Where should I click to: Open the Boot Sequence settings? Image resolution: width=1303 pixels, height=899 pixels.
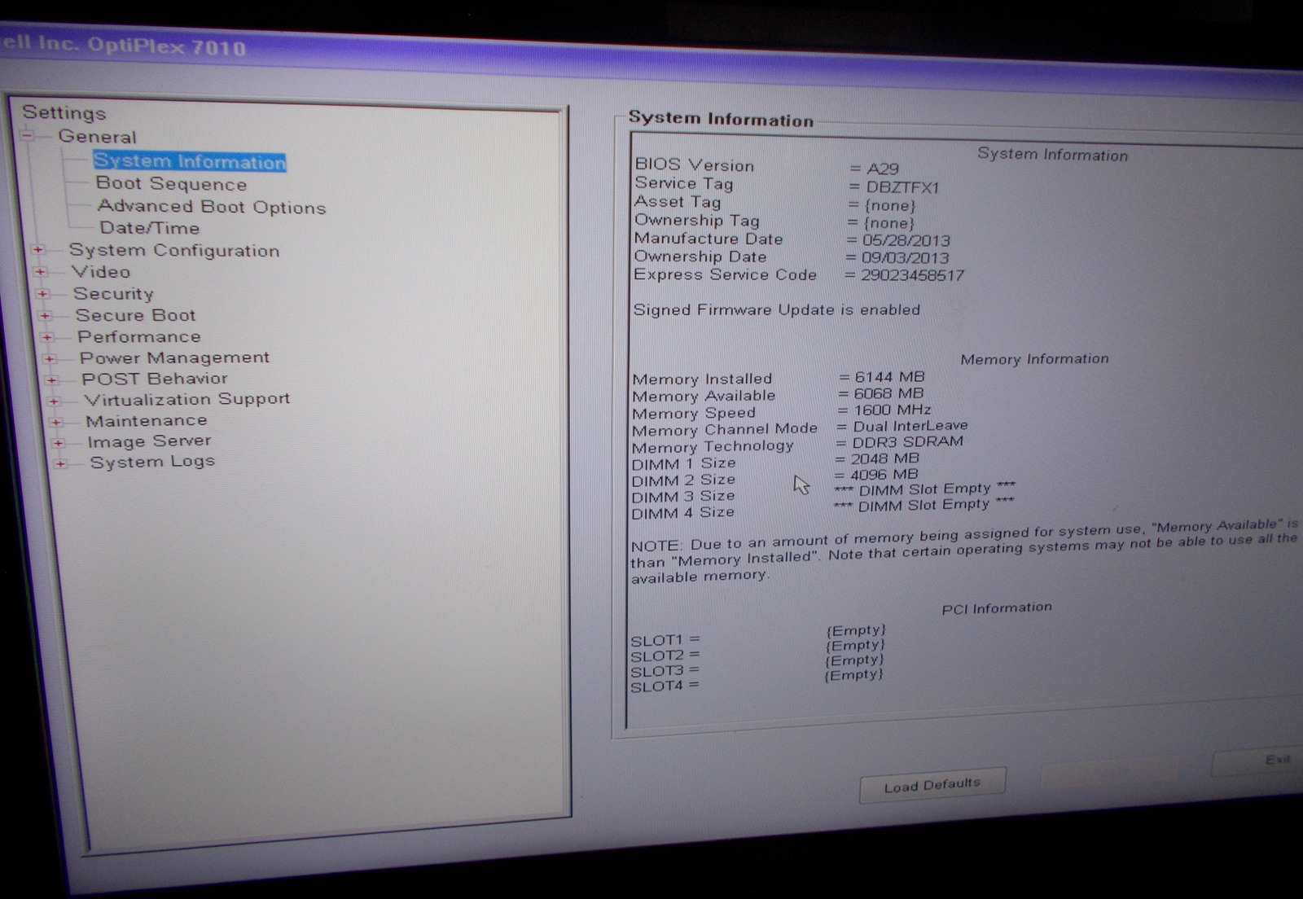pyautogui.click(x=171, y=184)
